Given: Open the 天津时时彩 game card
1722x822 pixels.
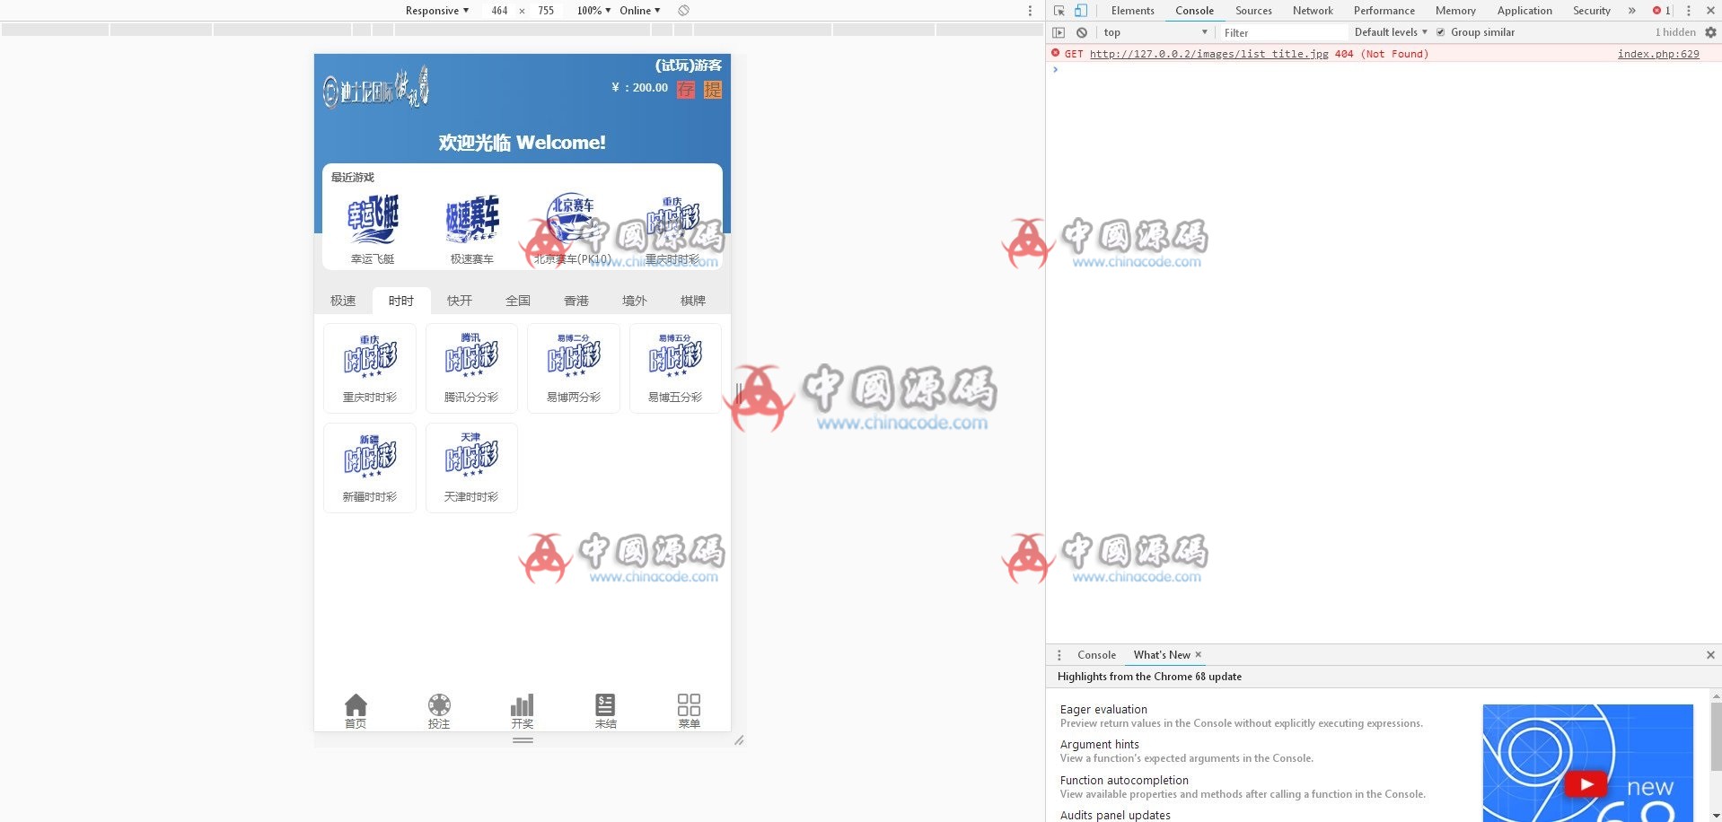Looking at the screenshot, I should (x=471, y=468).
